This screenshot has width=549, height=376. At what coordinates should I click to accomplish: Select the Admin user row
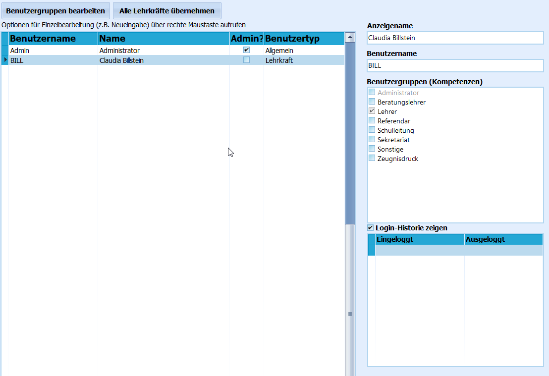[x=173, y=51]
